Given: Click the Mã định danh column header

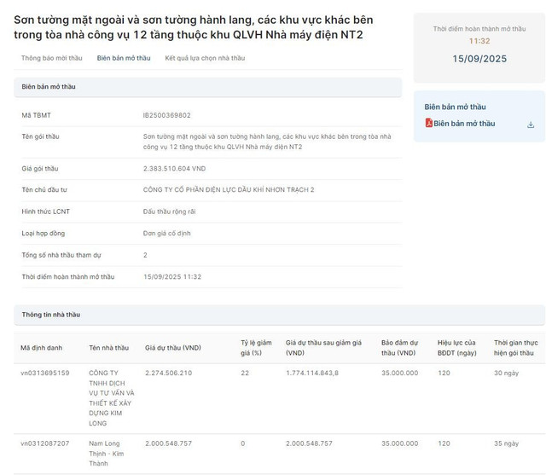Looking at the screenshot, I should 42,348.
